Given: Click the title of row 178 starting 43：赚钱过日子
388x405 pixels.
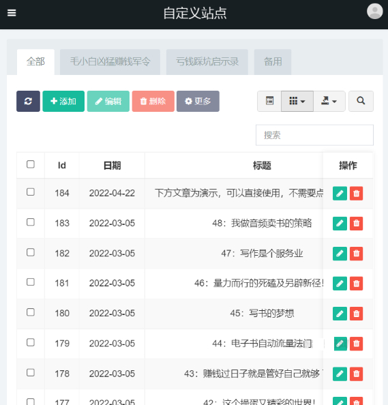Looking at the screenshot, I should (x=254, y=374).
